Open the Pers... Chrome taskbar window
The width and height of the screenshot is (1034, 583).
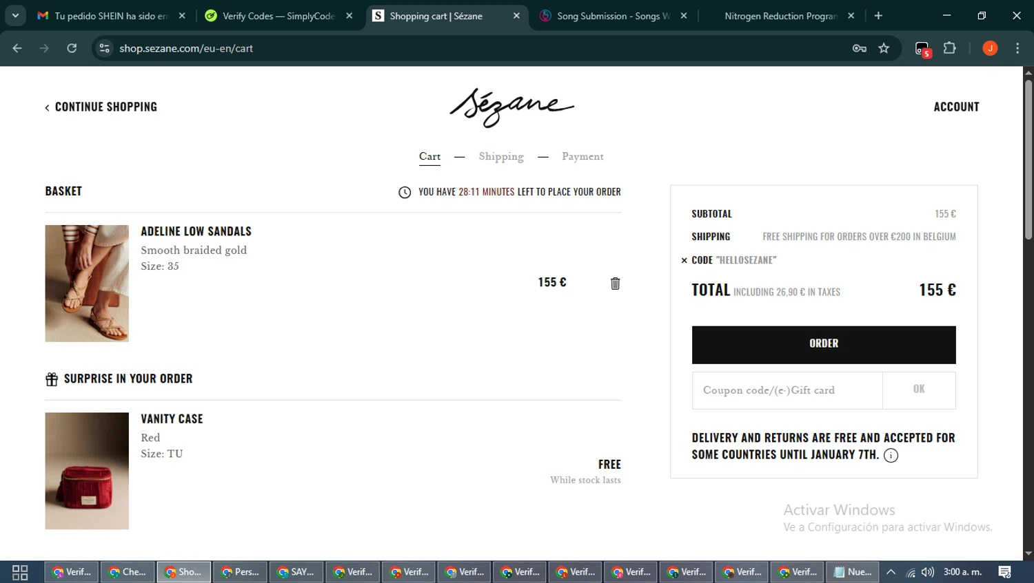tap(240, 572)
